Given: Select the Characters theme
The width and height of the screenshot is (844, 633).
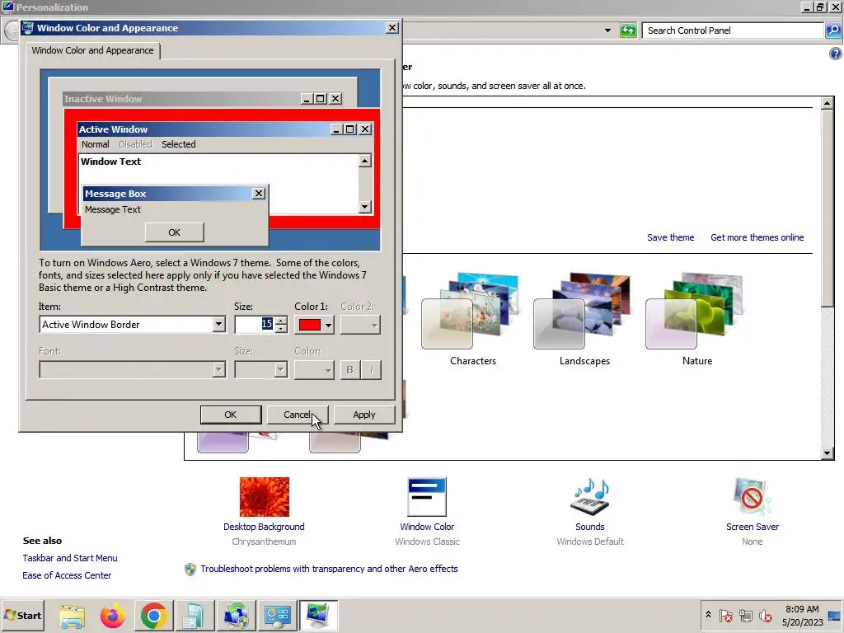Looking at the screenshot, I should pyautogui.click(x=472, y=319).
